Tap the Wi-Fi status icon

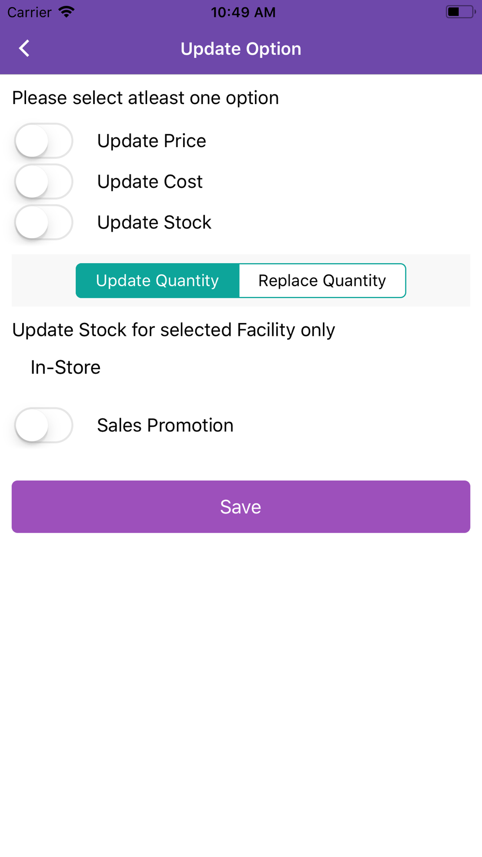(x=67, y=12)
